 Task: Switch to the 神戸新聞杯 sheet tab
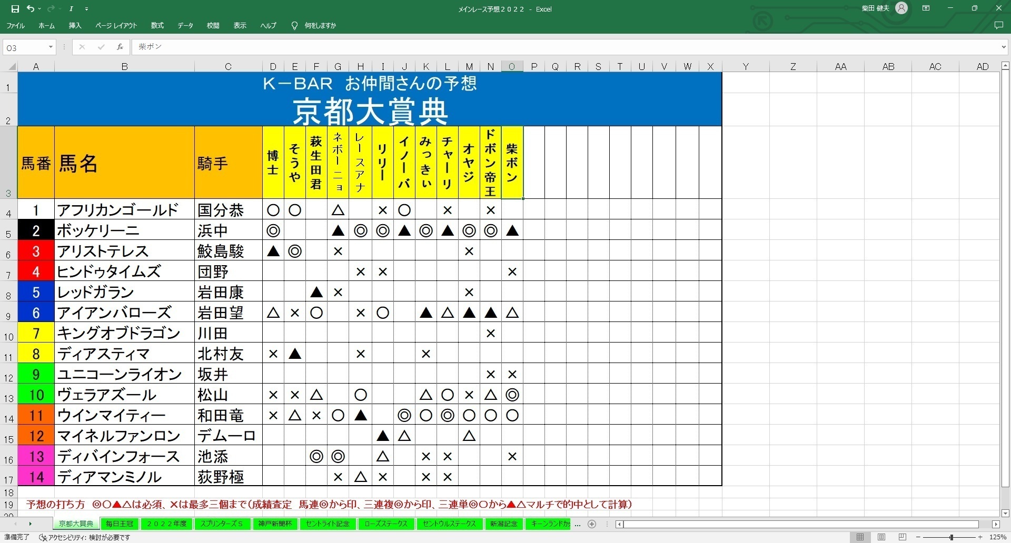(275, 524)
